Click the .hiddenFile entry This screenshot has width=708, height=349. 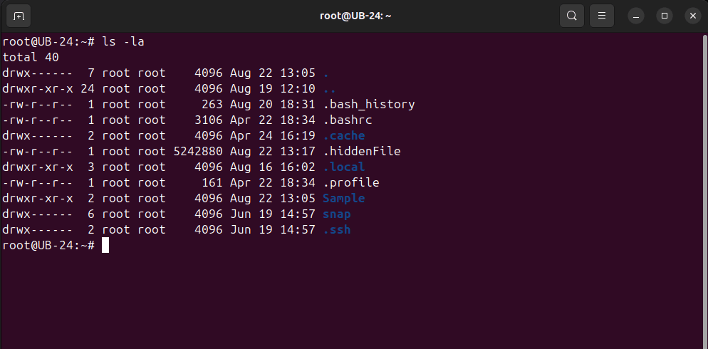pyautogui.click(x=361, y=151)
